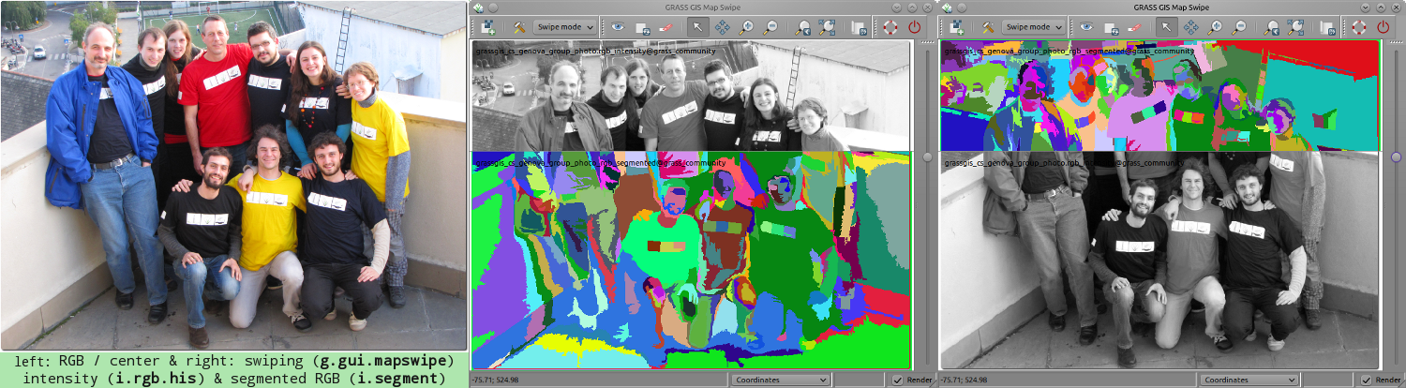
Task: Toggle the Render checkbox in center window
Action: (898, 380)
